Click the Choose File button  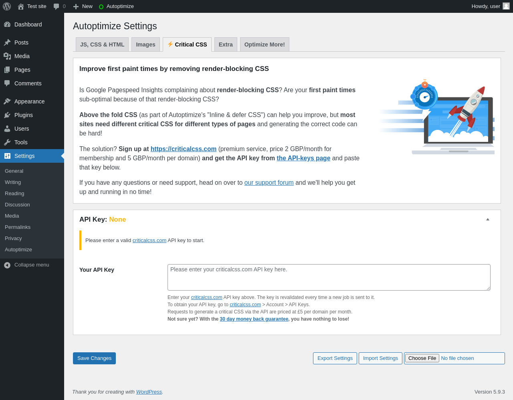click(x=422, y=358)
